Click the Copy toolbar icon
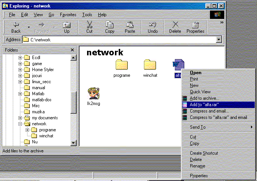Viewport: 257px width, 181px height. (110, 25)
